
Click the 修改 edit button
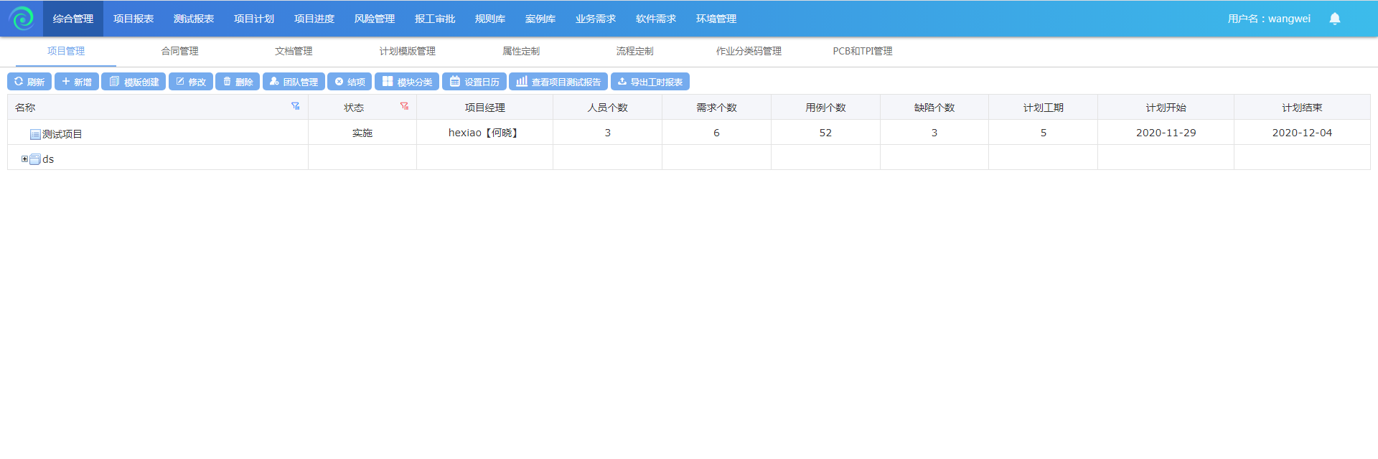coord(191,82)
